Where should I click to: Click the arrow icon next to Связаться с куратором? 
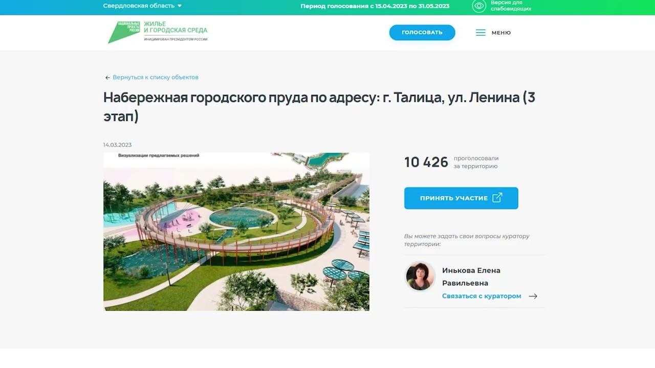(x=533, y=296)
